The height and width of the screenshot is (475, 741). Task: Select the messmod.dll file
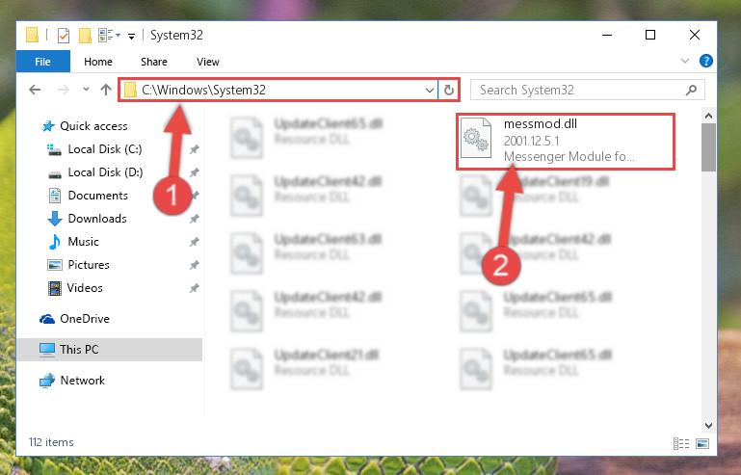coord(566,141)
